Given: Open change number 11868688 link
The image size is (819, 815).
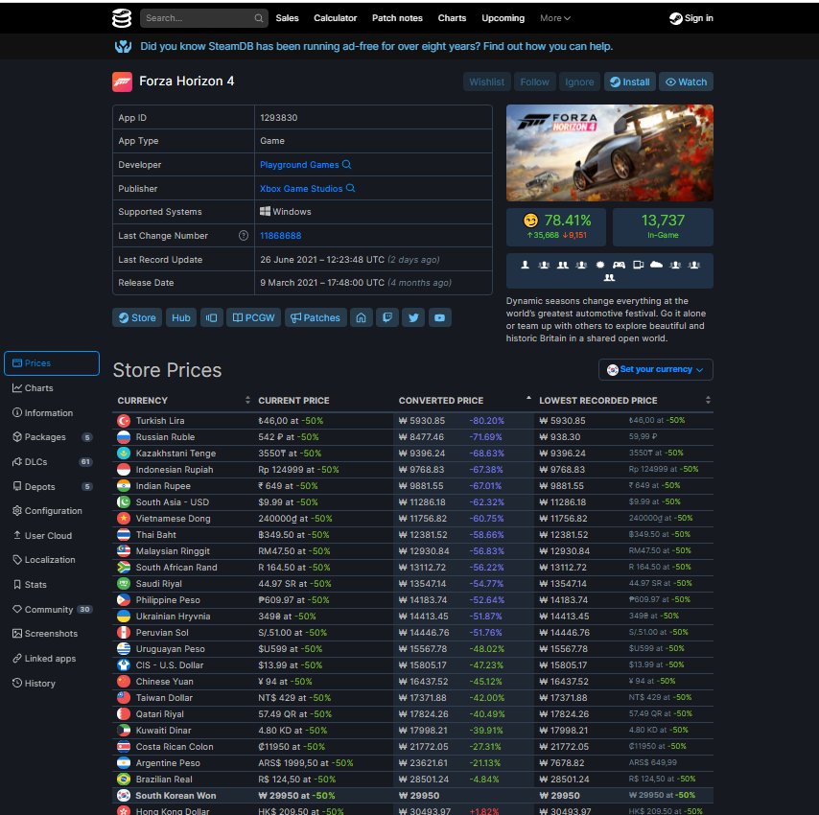Looking at the screenshot, I should point(280,236).
